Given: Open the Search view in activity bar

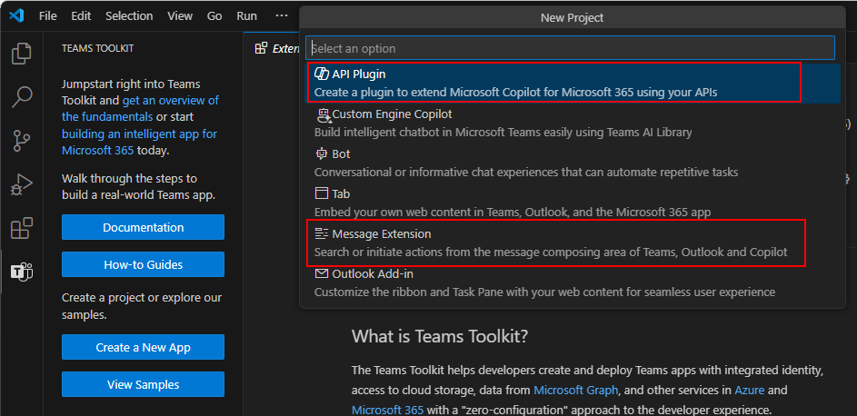Looking at the screenshot, I should pos(21,96).
